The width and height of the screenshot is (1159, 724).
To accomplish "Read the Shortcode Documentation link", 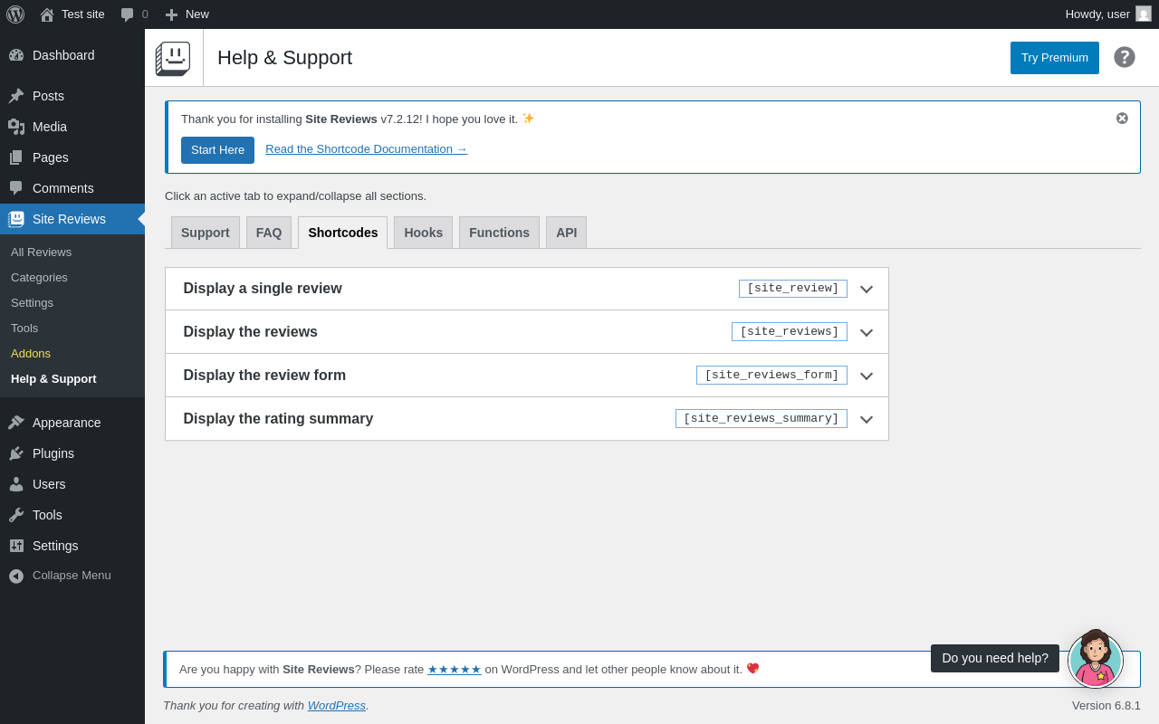I will pos(367,149).
